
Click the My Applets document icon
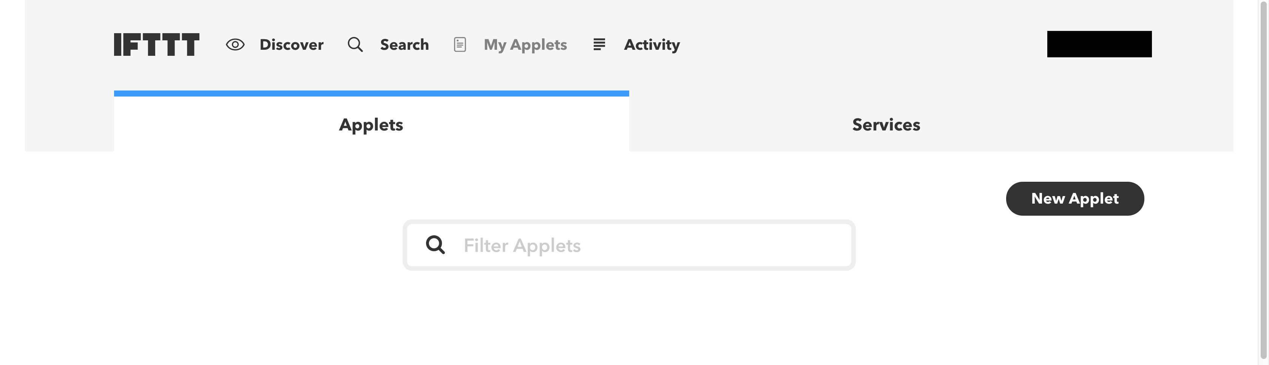(460, 45)
